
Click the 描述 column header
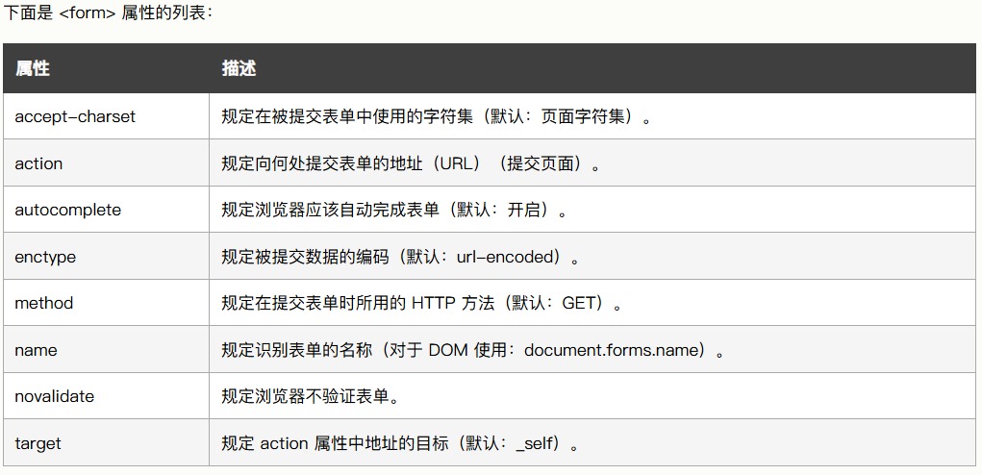point(239,69)
